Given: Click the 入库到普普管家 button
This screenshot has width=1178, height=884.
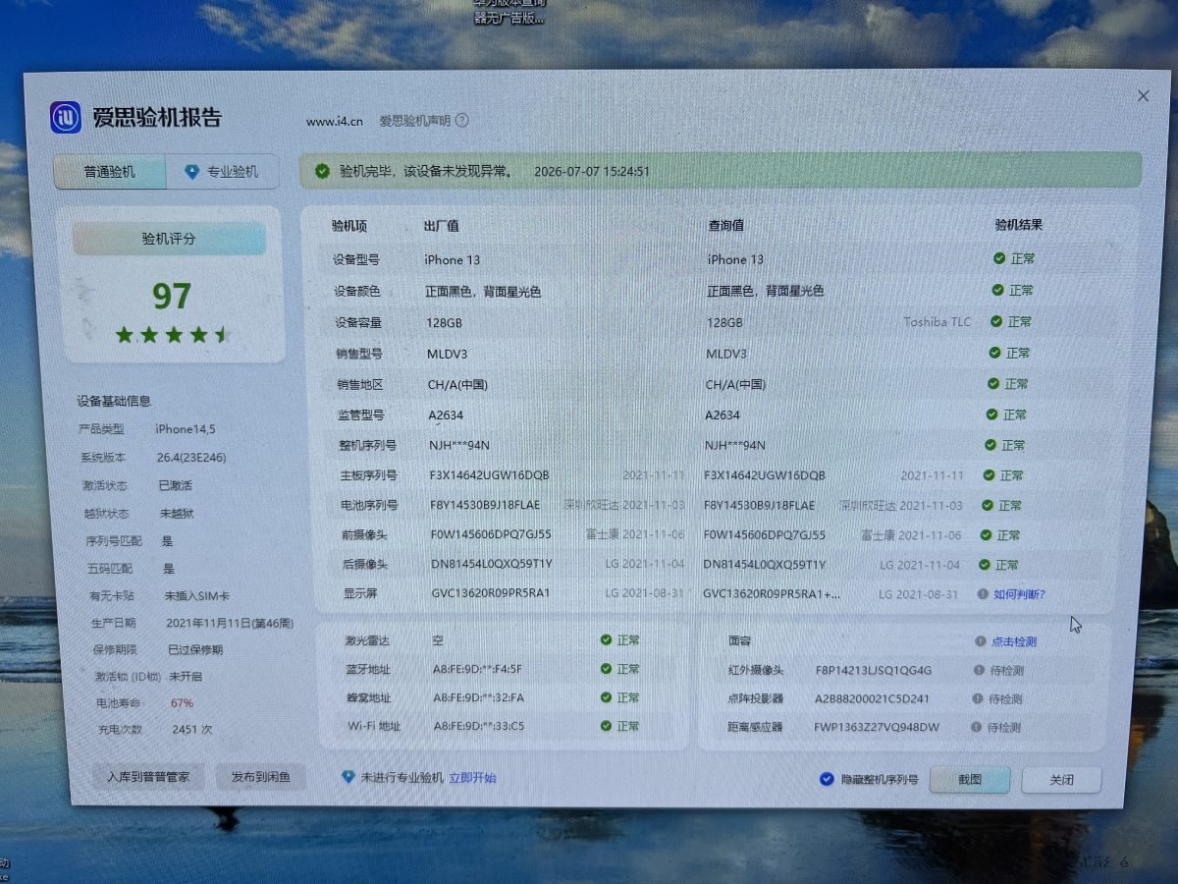Looking at the screenshot, I should pyautogui.click(x=148, y=777).
